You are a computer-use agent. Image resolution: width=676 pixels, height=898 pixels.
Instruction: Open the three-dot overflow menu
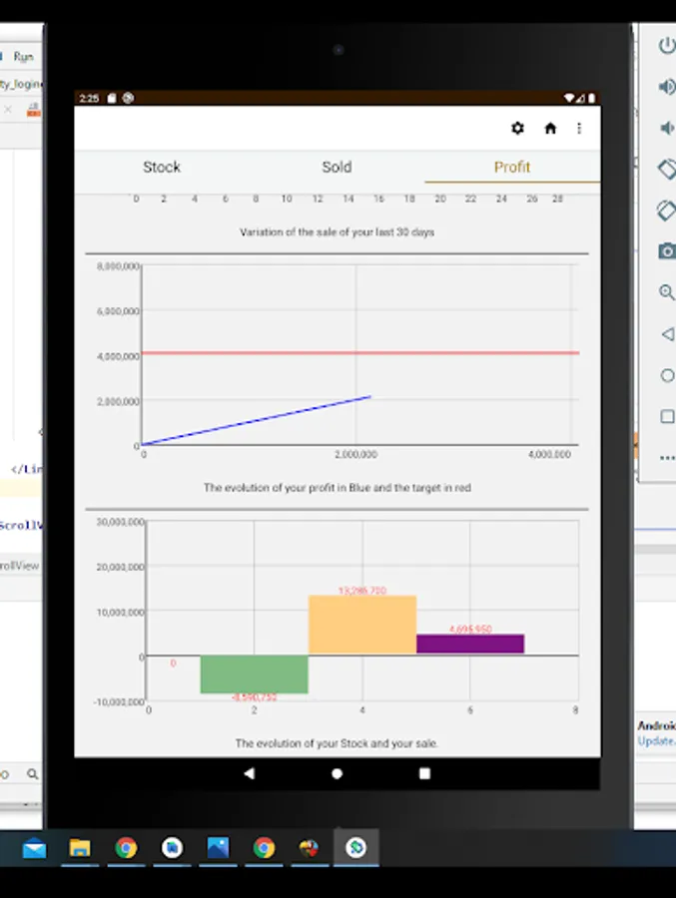(x=579, y=129)
